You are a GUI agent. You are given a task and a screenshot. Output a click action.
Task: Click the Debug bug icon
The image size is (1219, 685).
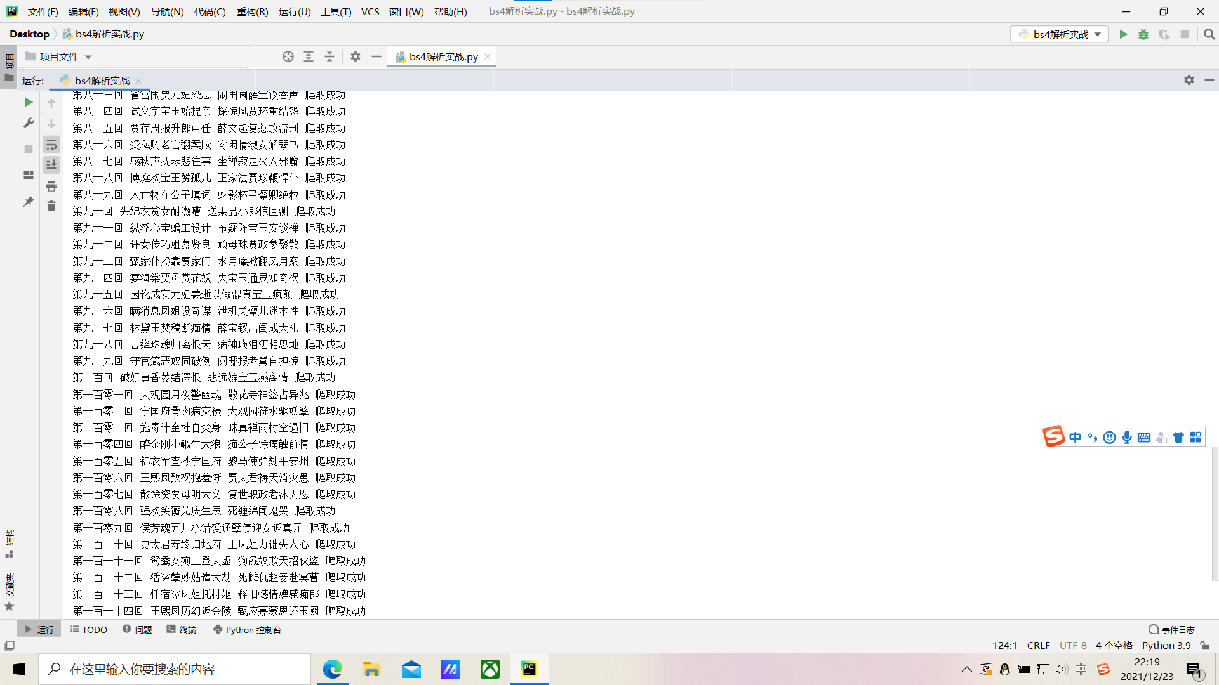(1143, 34)
